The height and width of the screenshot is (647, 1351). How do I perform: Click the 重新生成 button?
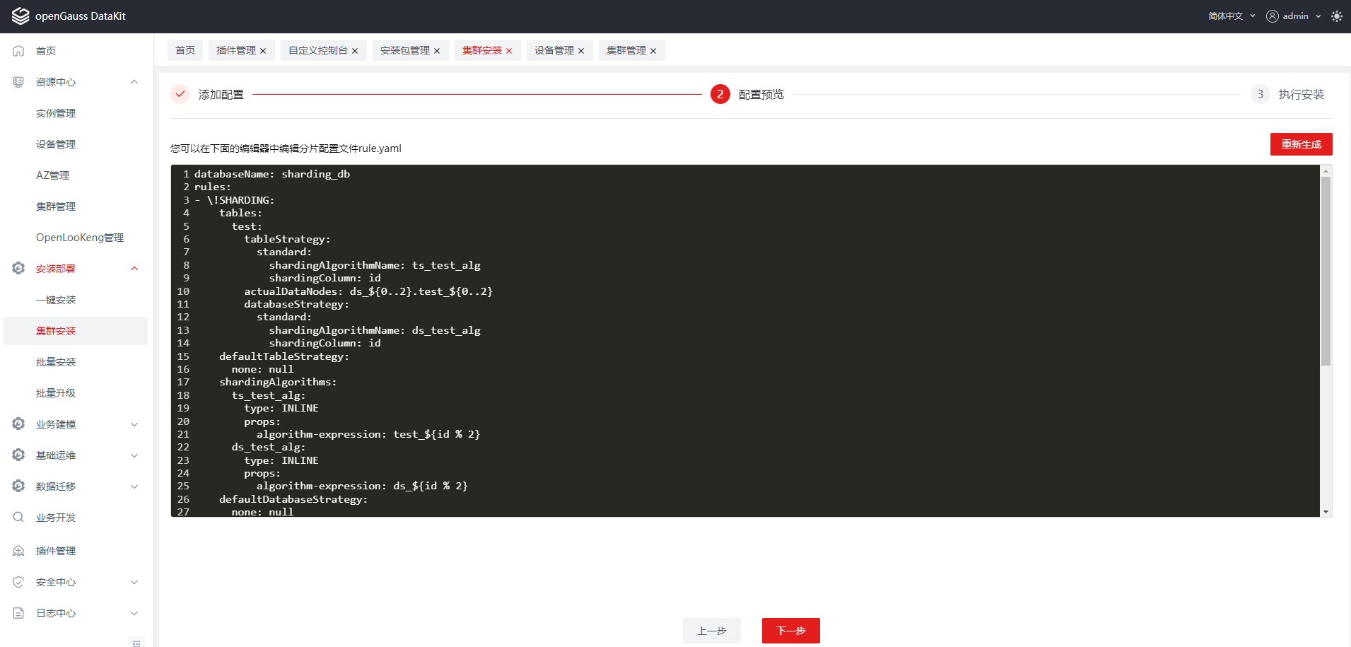click(x=1301, y=144)
